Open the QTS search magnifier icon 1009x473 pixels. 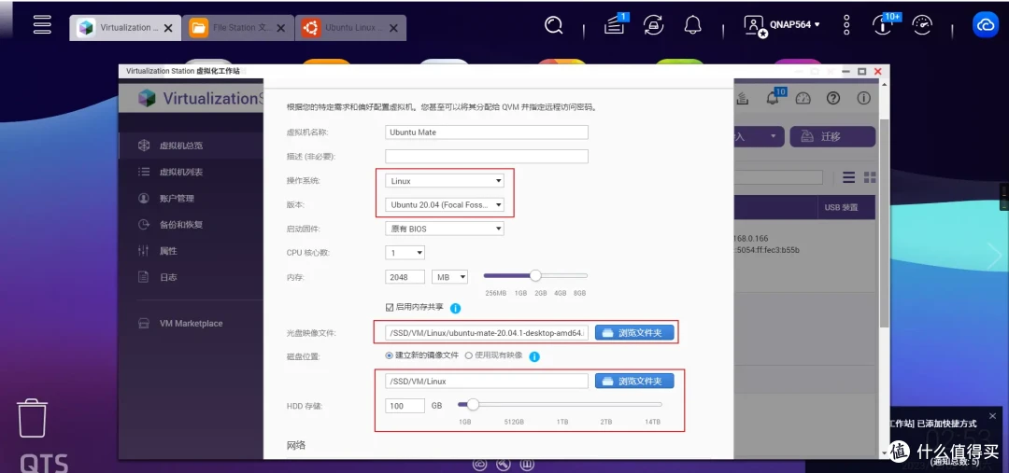point(553,25)
